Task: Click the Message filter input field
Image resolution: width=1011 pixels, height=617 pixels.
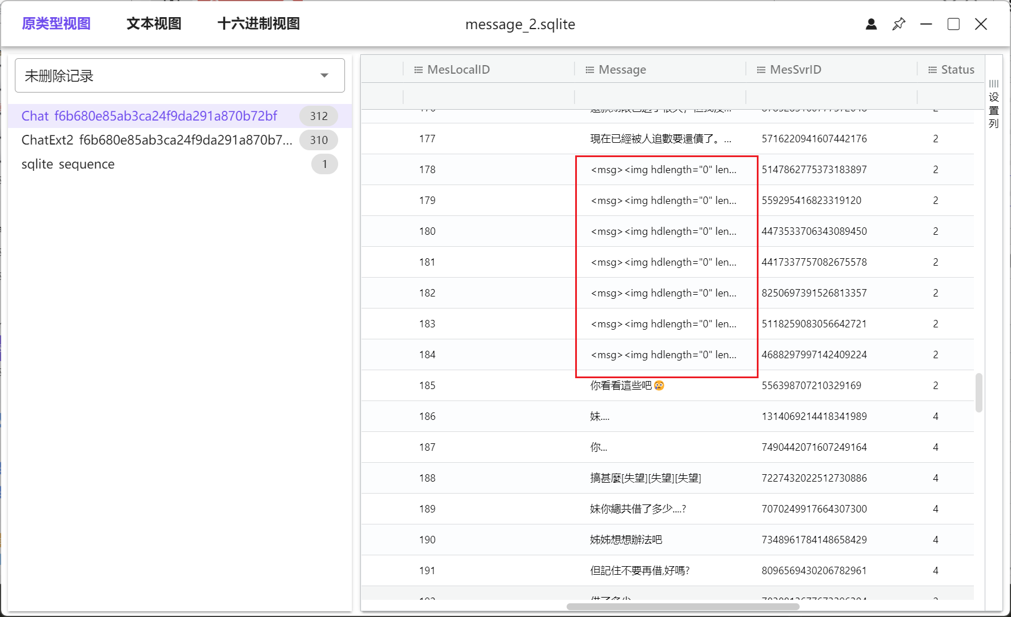Action: [659, 97]
